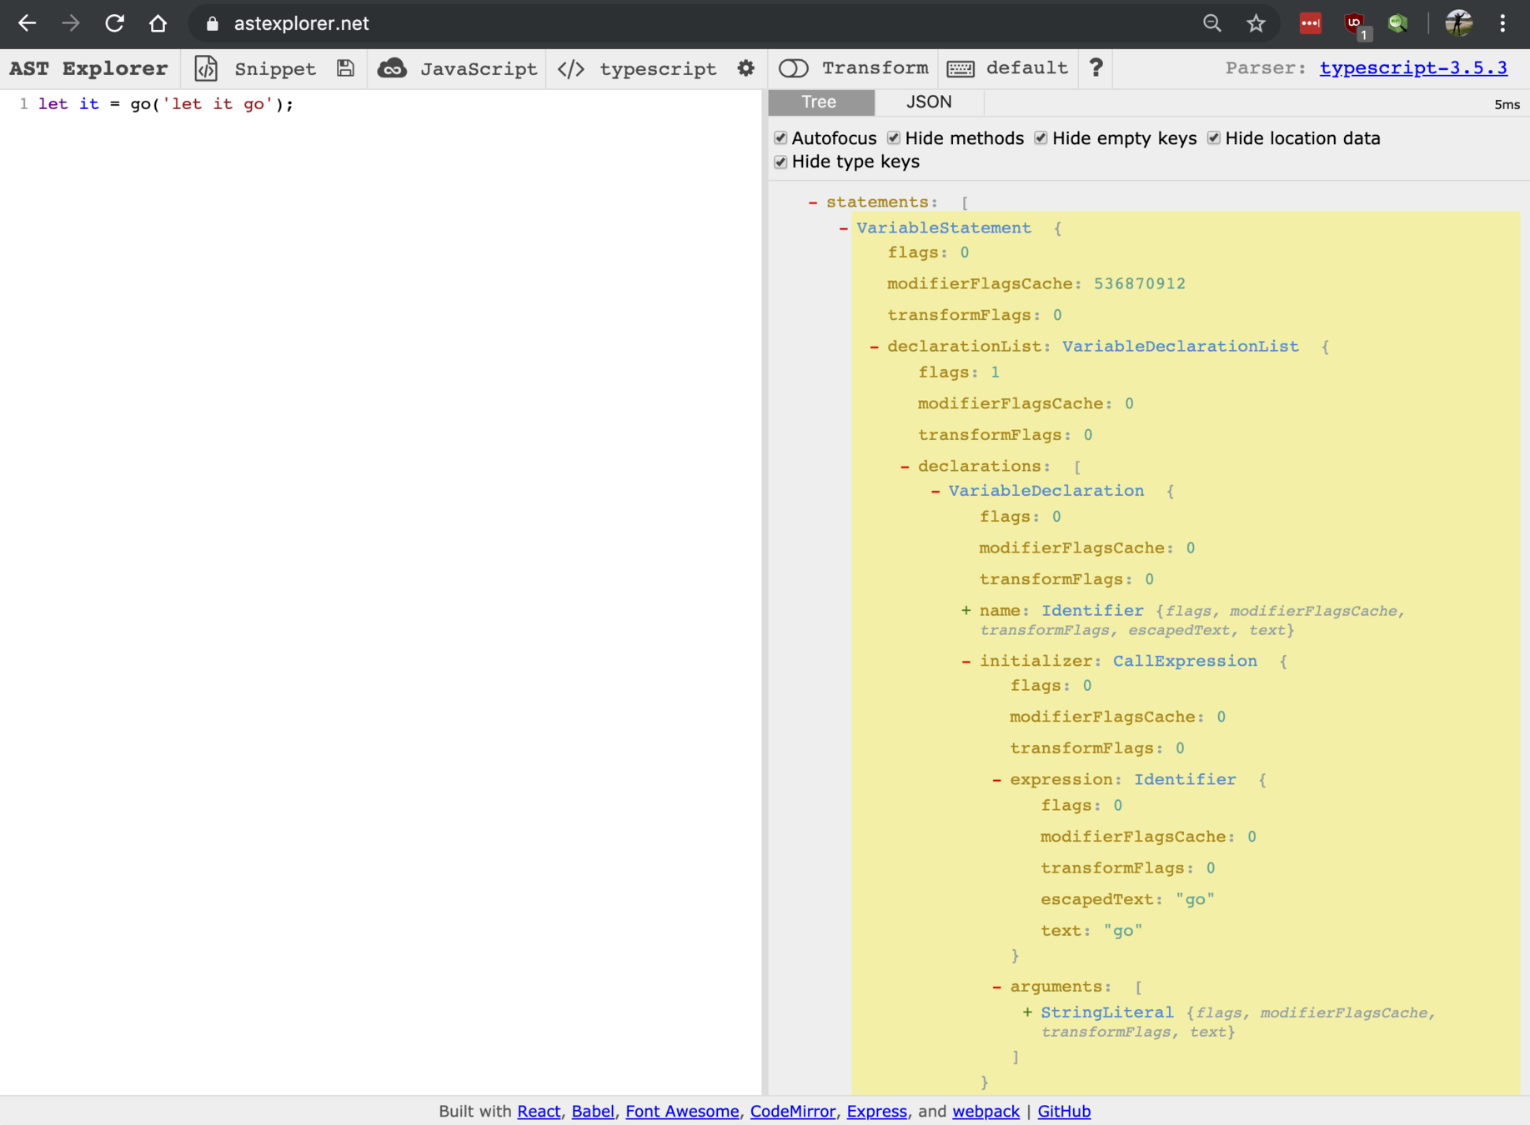Expand the name Identifier node
1530x1125 pixels.
click(x=966, y=611)
